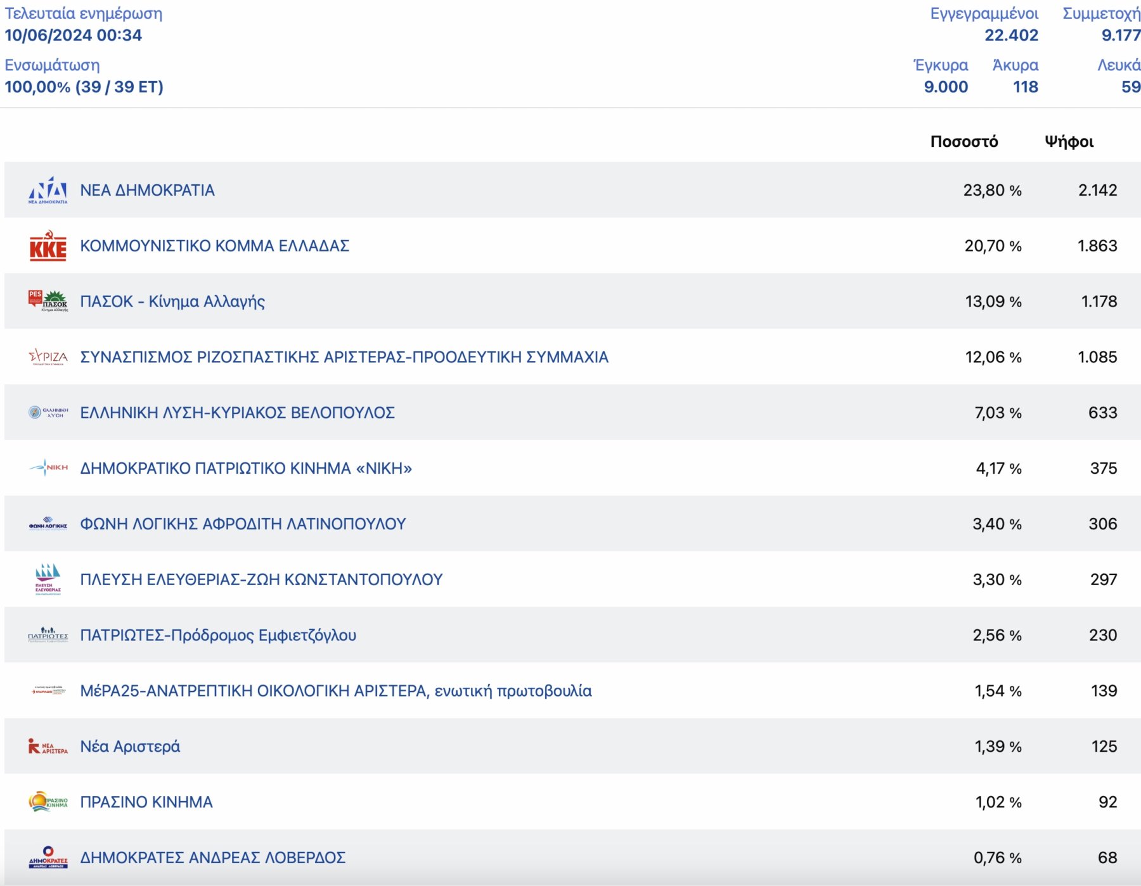Click the 1.178 votes value
The image size is (1141, 886).
(1099, 301)
